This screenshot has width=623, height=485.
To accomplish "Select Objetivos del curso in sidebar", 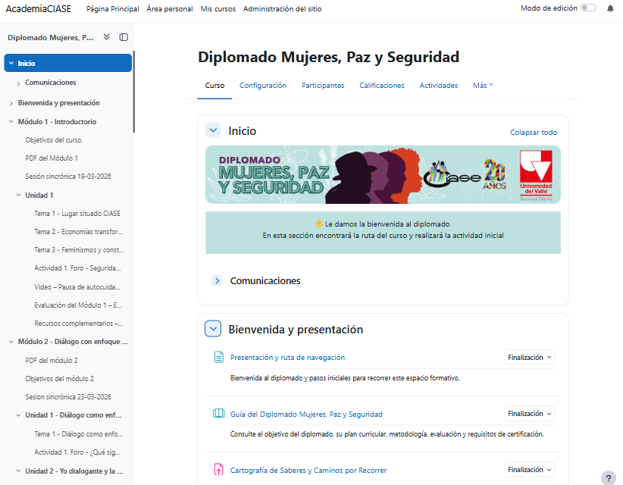I will 53,140.
